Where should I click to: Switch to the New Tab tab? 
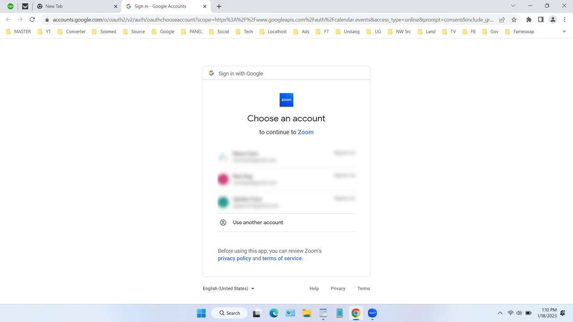point(76,6)
